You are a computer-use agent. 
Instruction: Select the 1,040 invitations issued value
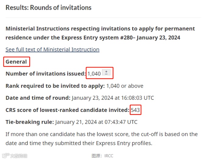point(94,74)
